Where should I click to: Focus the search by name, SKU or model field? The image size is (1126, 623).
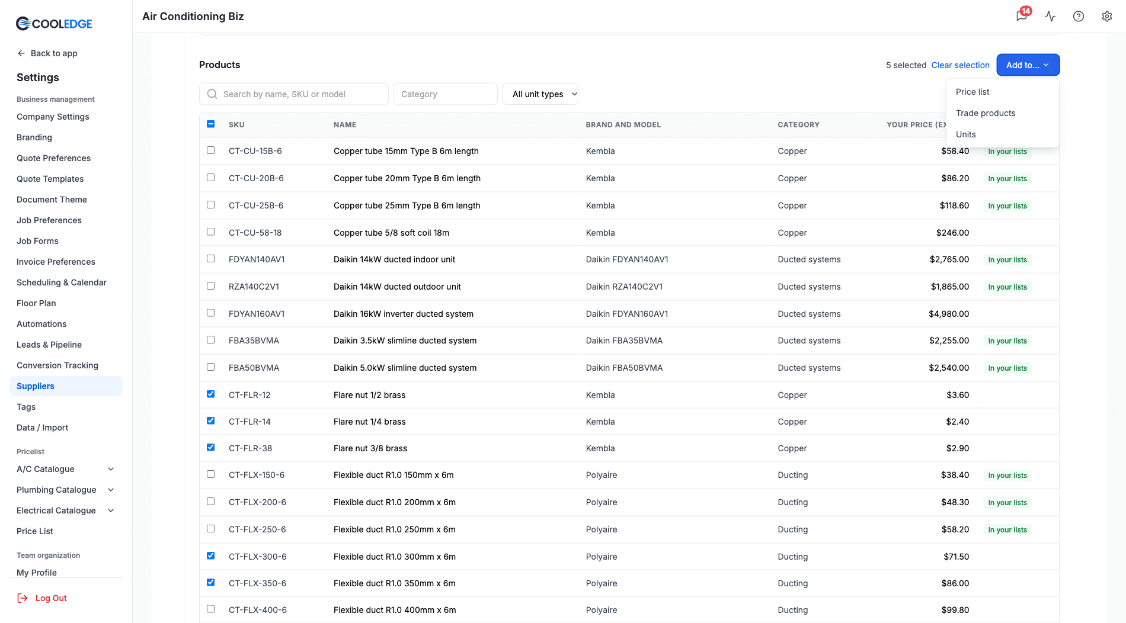(x=294, y=94)
